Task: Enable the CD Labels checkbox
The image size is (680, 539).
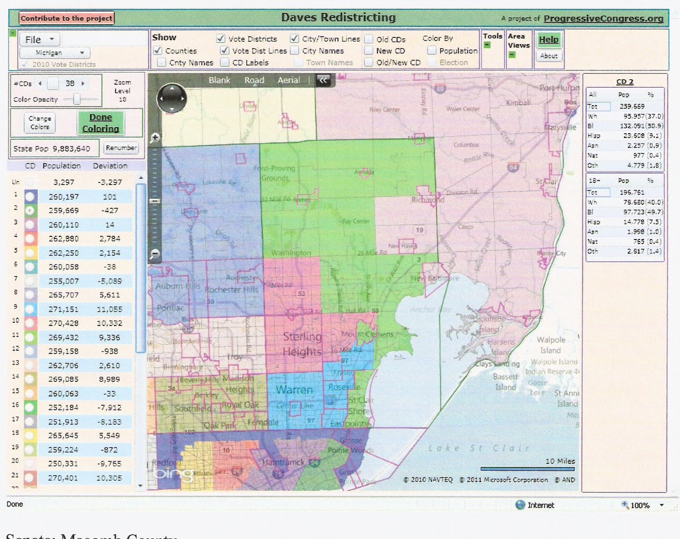Action: pos(225,62)
